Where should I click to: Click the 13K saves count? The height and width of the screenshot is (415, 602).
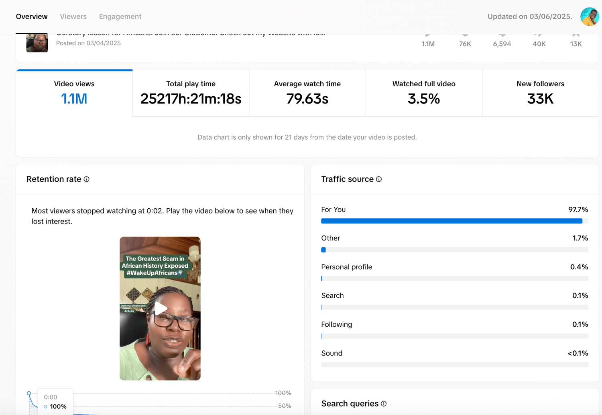576,44
